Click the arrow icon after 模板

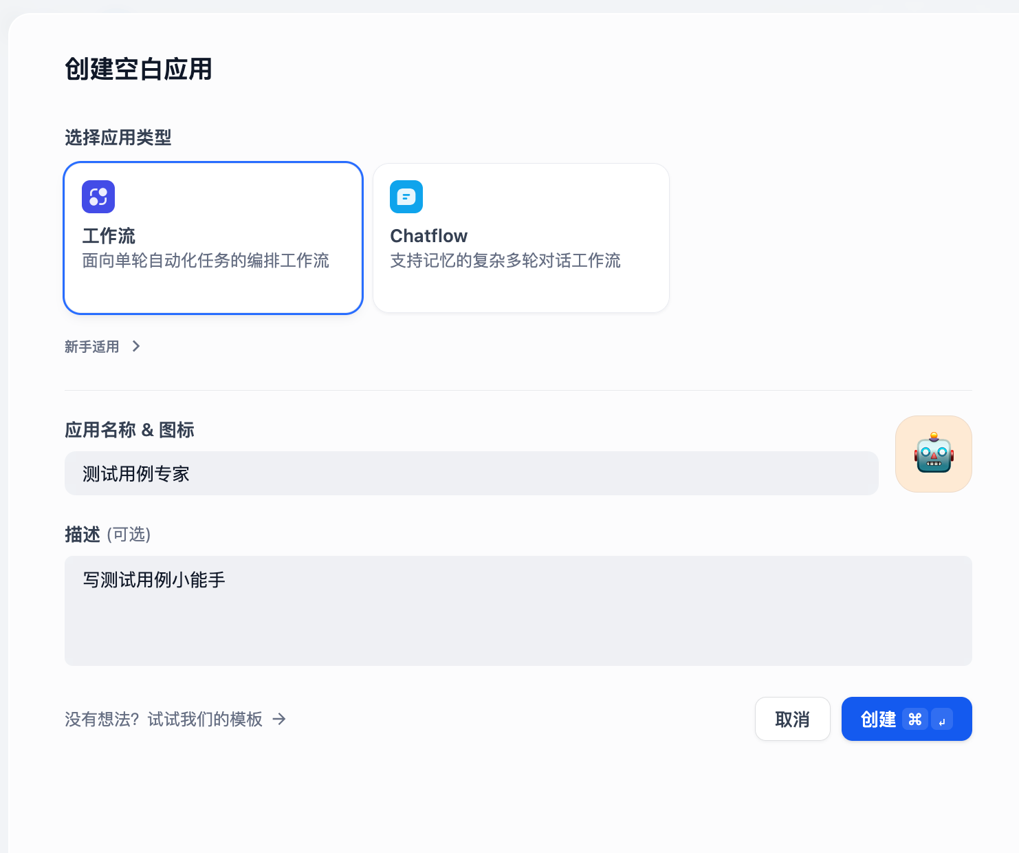click(279, 719)
